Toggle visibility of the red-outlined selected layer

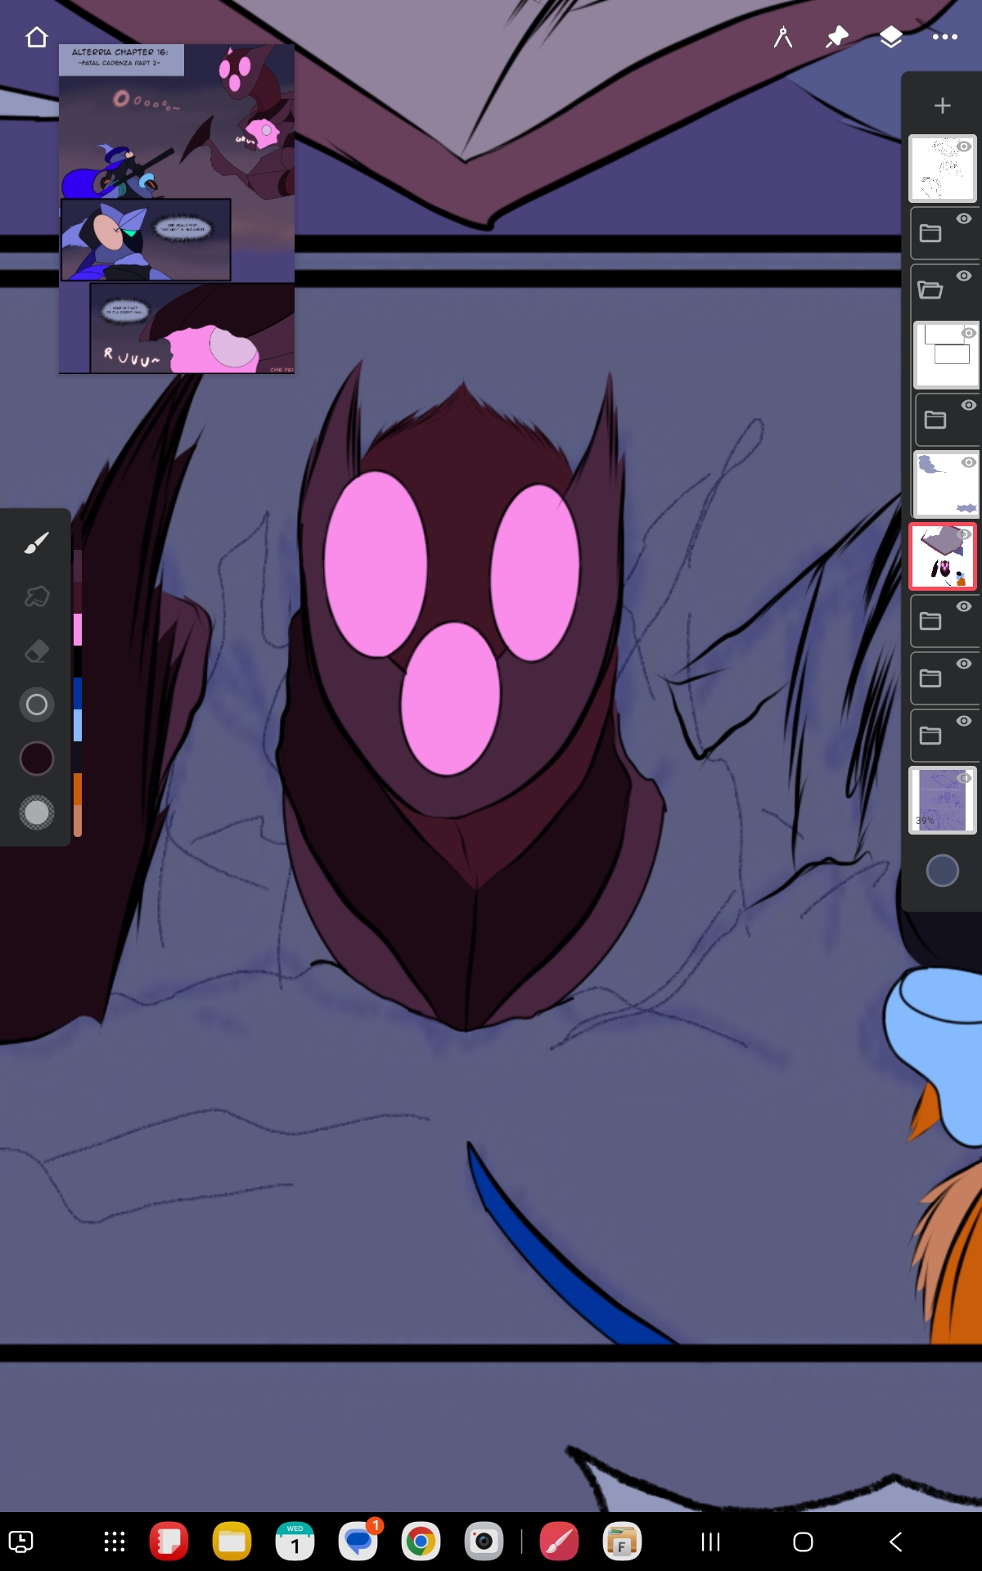click(964, 534)
